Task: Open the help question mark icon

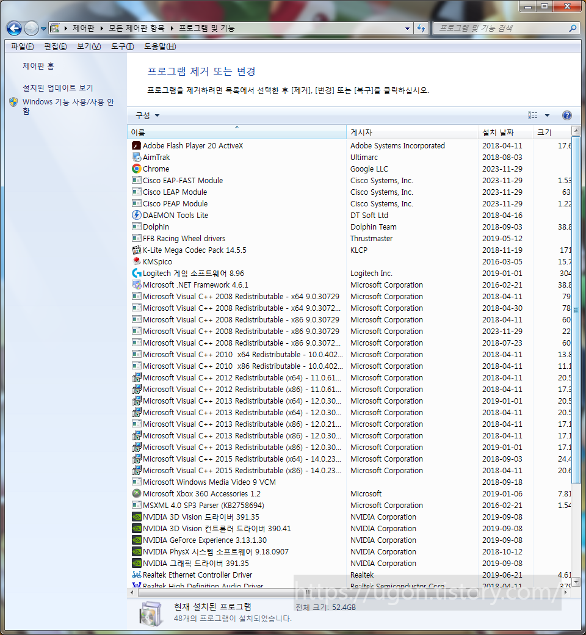Action: (x=567, y=115)
